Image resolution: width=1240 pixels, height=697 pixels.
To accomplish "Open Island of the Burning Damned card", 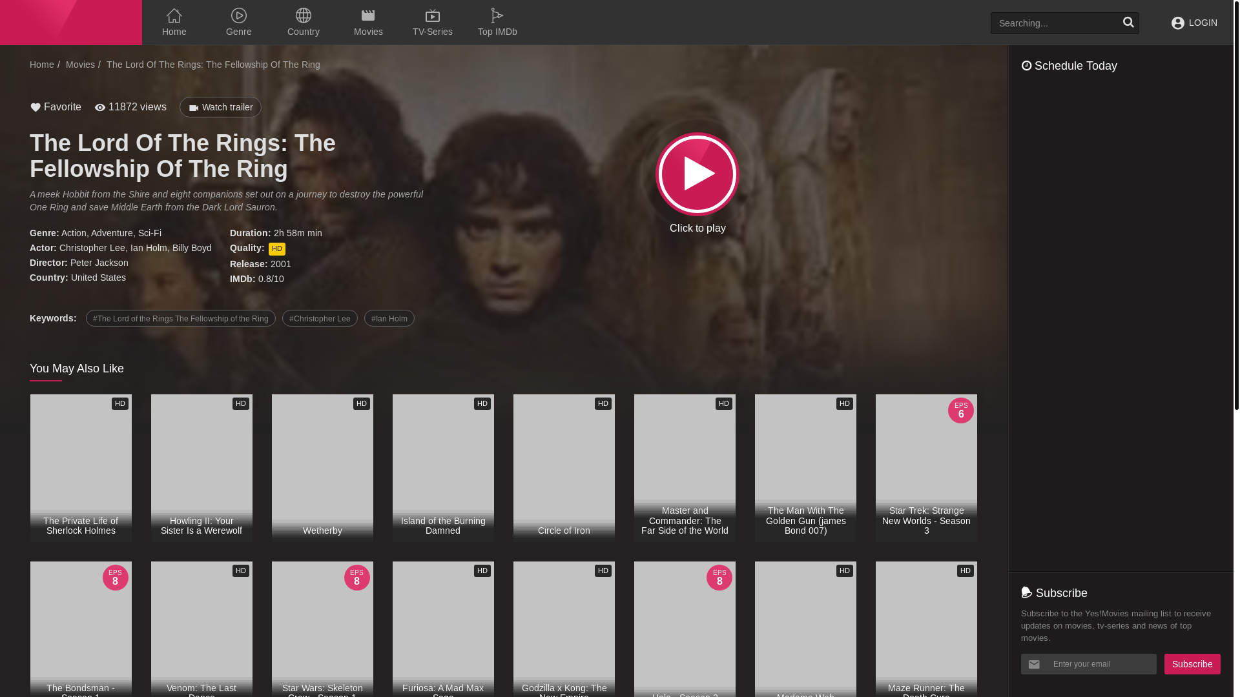I will pos(443,468).
